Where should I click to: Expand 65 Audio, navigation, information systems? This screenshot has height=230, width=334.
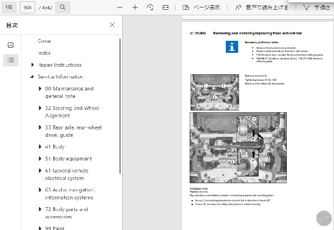pyautogui.click(x=40, y=190)
